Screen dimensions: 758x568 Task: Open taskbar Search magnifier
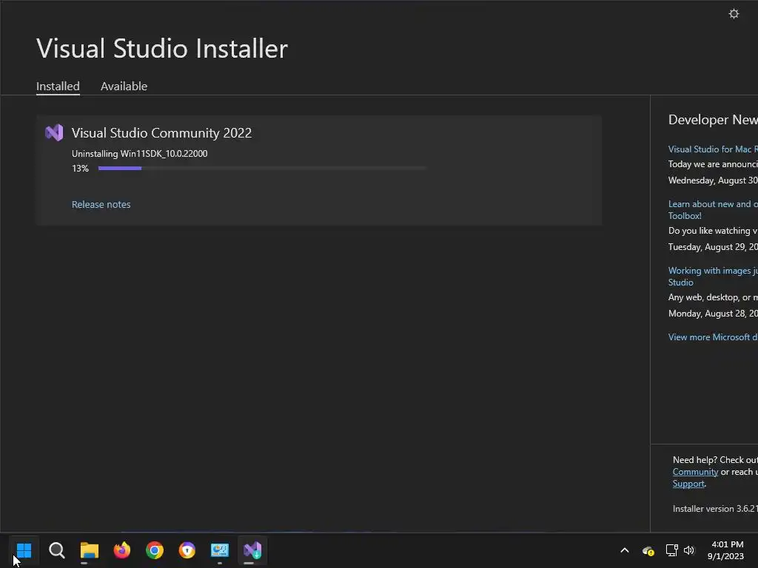click(56, 550)
